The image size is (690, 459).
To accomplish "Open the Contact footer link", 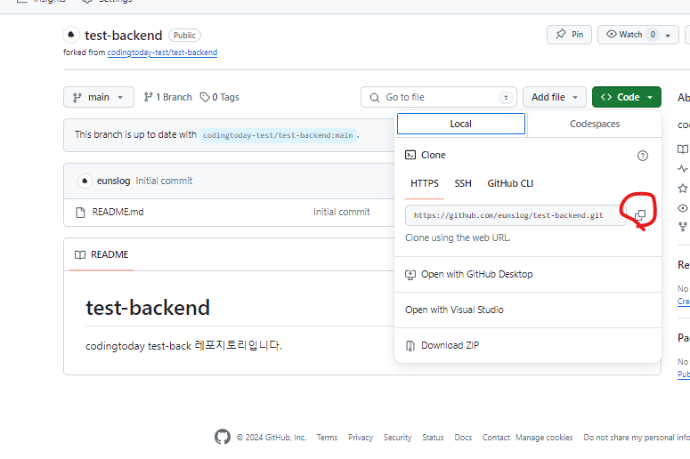I will click(496, 438).
